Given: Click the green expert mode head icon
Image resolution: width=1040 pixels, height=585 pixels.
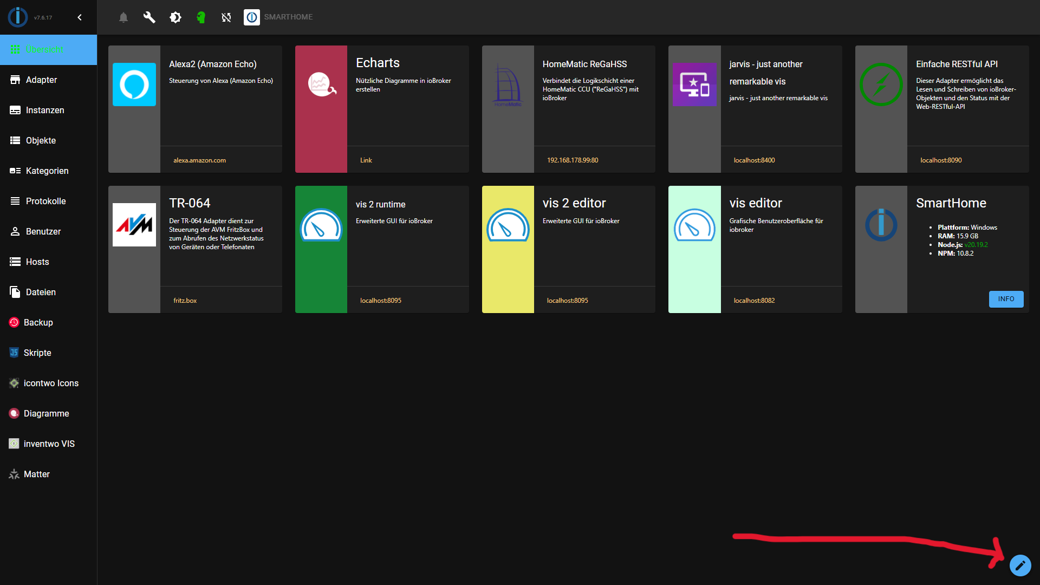Looking at the screenshot, I should [201, 17].
